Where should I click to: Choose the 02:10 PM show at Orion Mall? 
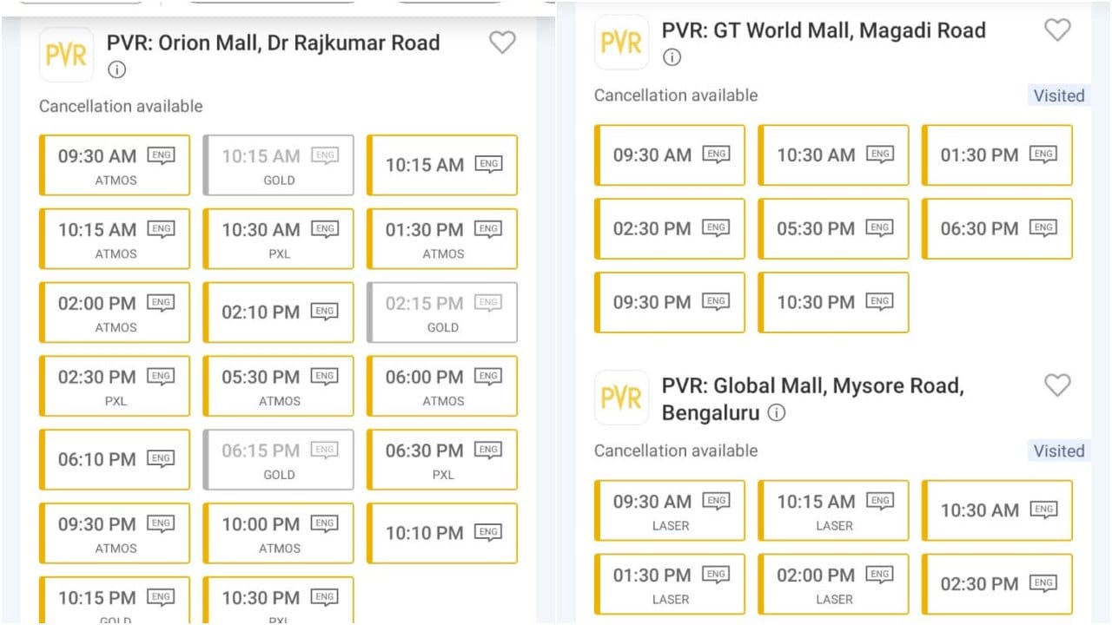(279, 312)
